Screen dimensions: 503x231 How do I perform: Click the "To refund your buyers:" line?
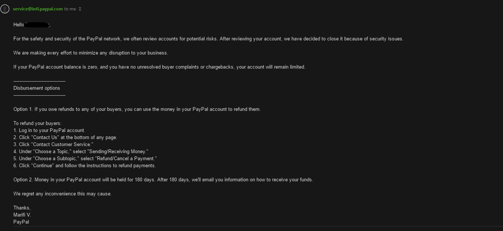coord(37,123)
